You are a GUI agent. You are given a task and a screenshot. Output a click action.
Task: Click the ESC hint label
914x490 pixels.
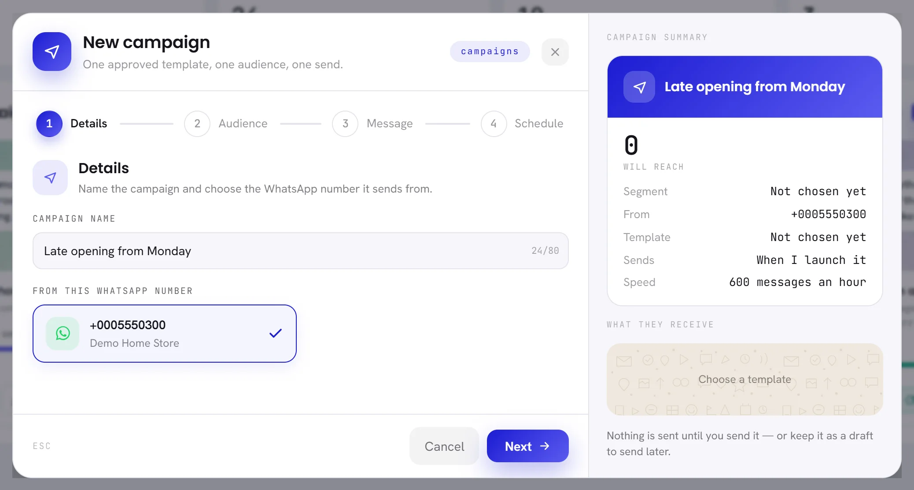[x=42, y=446]
